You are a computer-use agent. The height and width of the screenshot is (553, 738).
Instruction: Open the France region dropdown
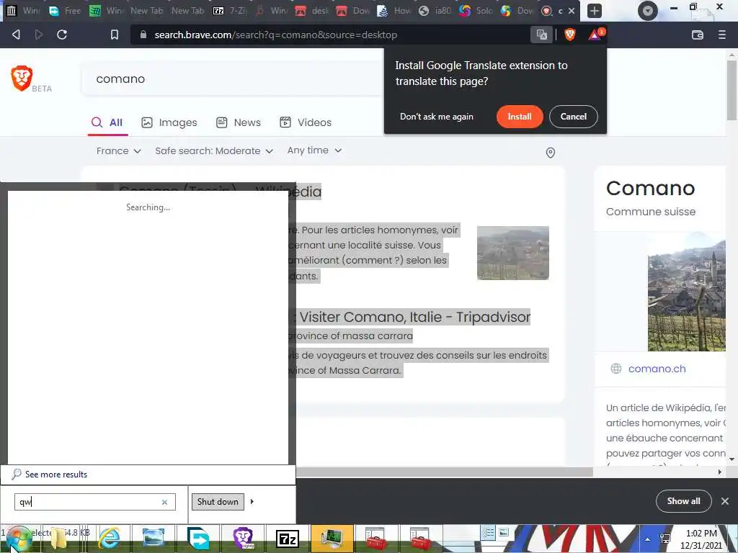(x=119, y=151)
